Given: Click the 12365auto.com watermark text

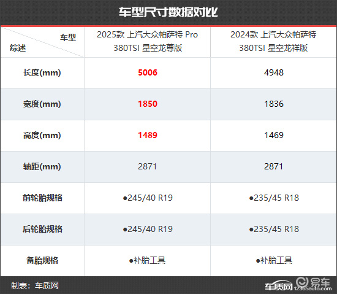Looking at the screenshot, I should 313,288.
